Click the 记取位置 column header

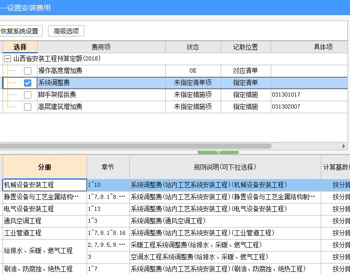pos(246,47)
